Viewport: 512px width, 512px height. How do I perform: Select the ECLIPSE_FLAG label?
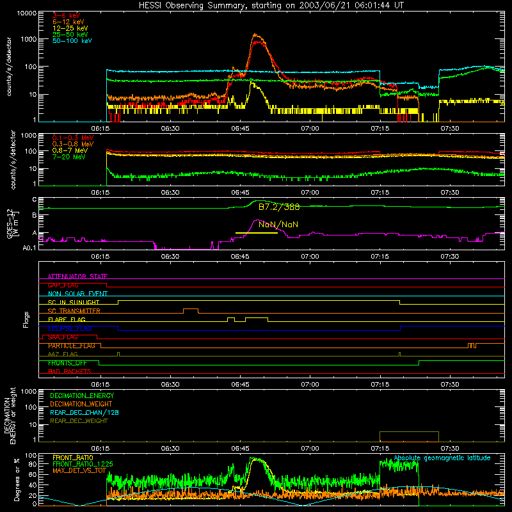coord(70,328)
